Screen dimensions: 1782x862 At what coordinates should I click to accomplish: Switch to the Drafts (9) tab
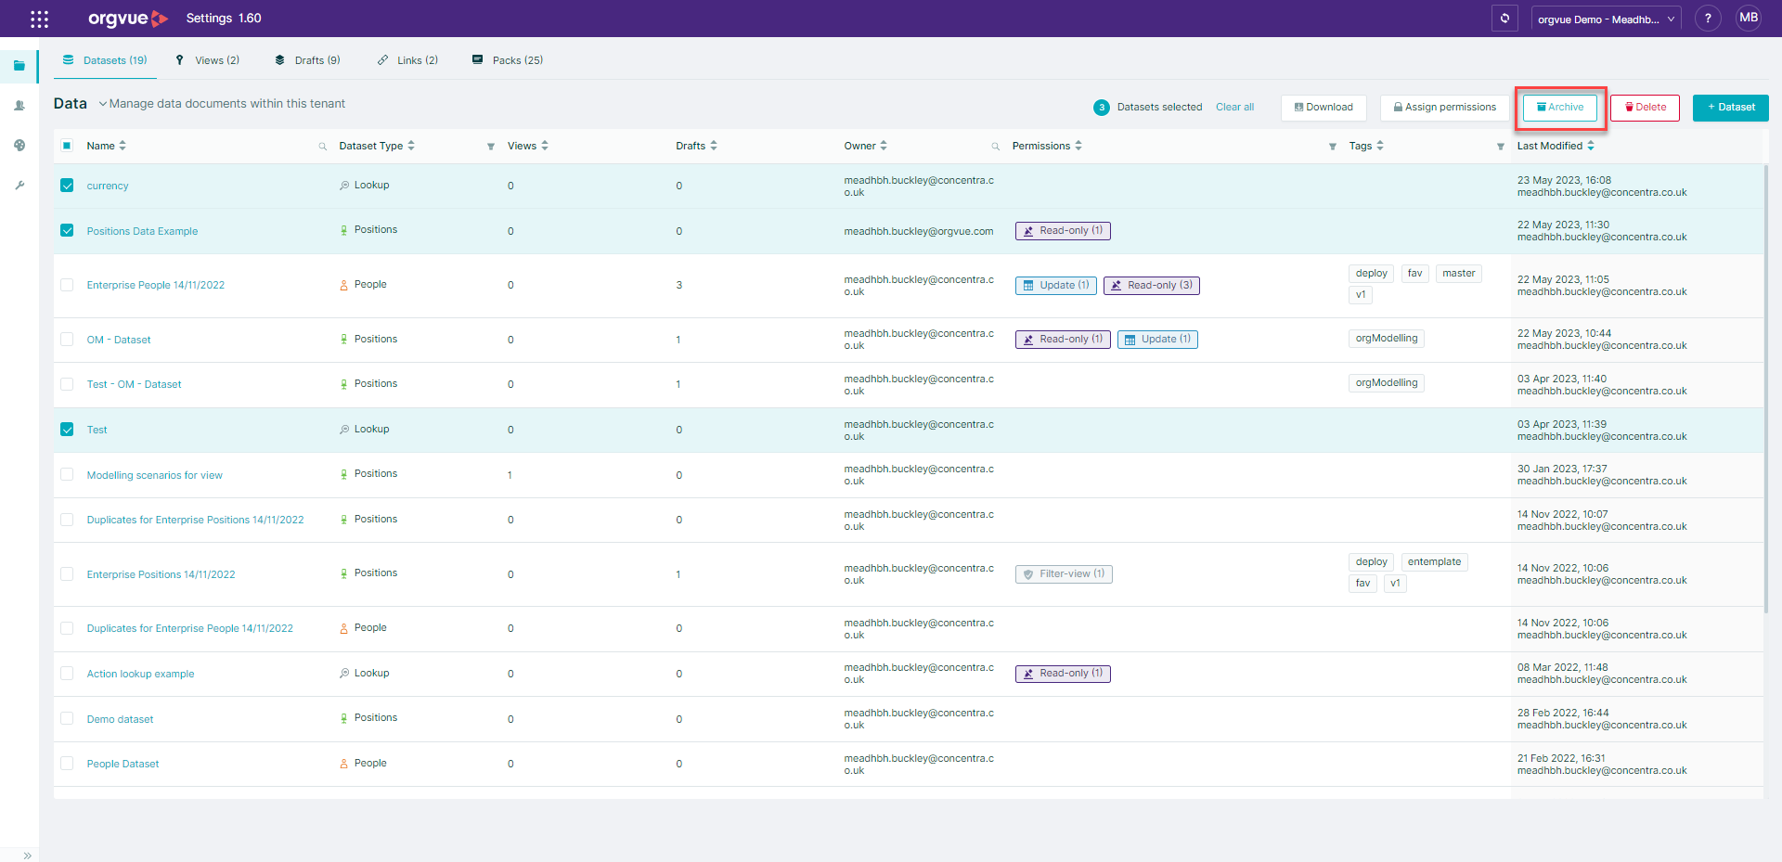(x=307, y=60)
